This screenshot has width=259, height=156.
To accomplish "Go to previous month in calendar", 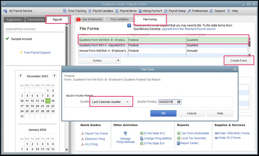I will click(20, 75).
